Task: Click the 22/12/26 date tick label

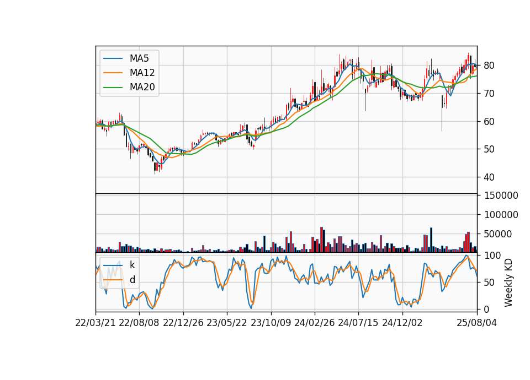Action: 183,323
